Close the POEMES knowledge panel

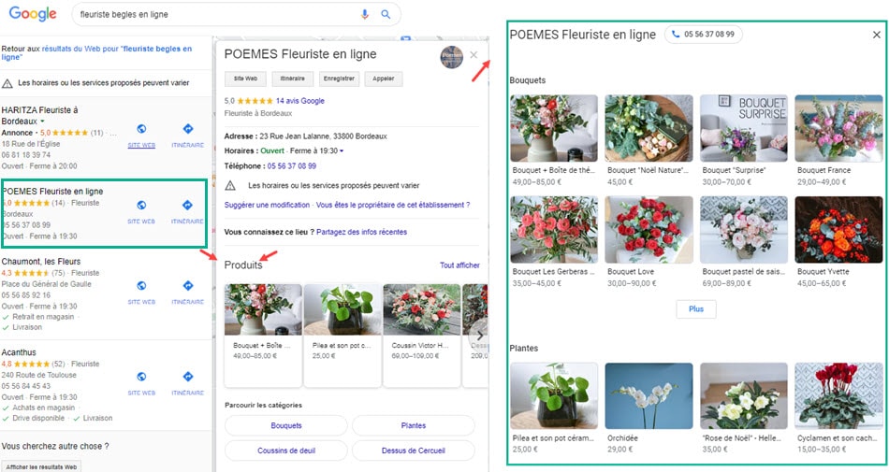point(474,55)
